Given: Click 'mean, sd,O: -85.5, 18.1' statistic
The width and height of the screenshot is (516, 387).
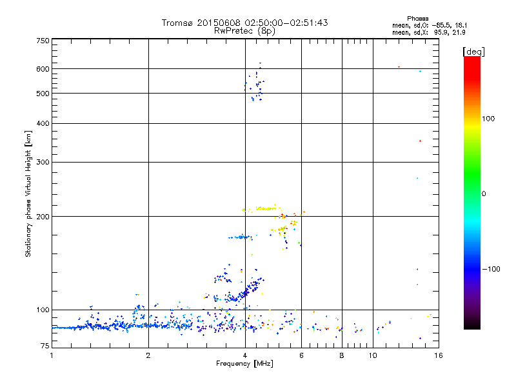Looking at the screenshot, I should pyautogui.click(x=430, y=25).
